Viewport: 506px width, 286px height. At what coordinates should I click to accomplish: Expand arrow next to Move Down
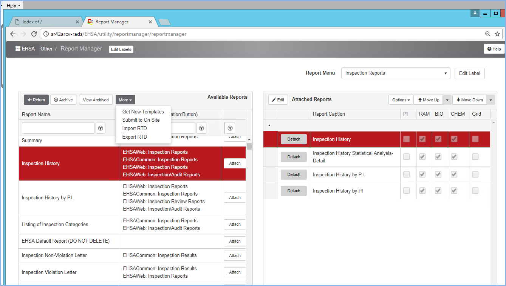pos(491,100)
